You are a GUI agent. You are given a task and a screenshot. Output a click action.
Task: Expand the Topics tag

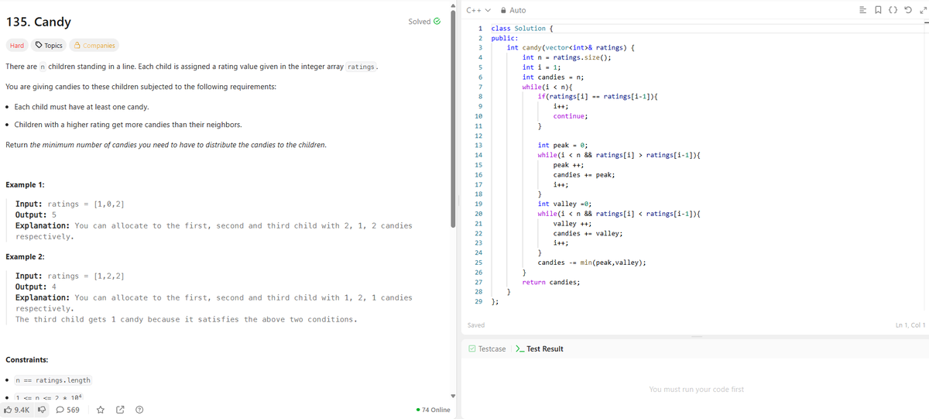click(49, 46)
